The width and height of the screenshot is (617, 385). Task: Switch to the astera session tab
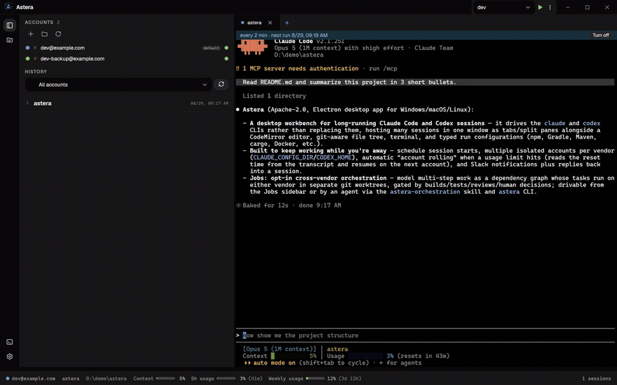click(255, 23)
